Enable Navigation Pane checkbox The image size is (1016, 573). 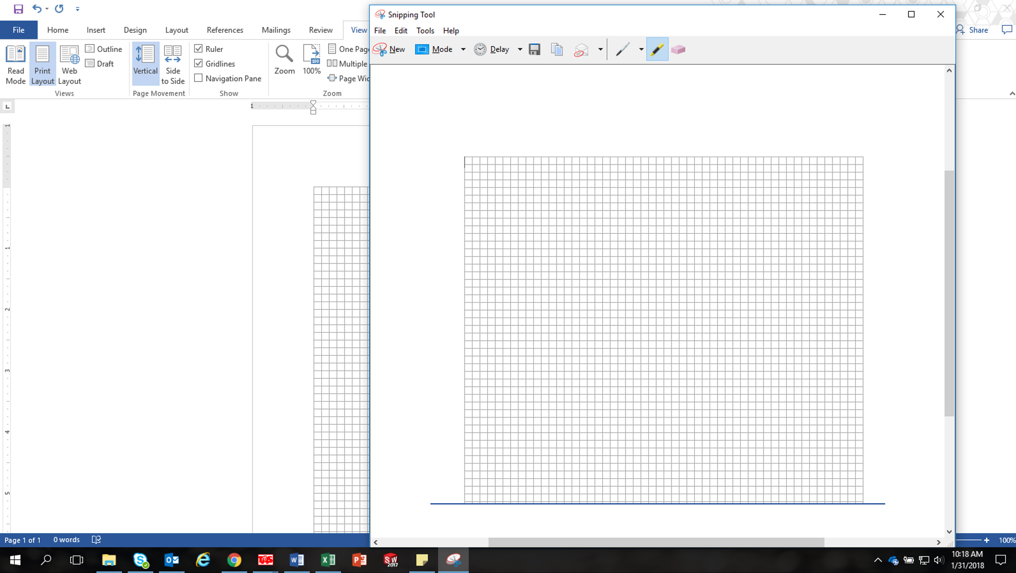198,77
